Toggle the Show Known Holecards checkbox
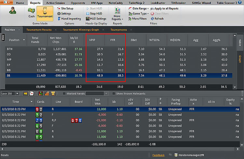This screenshot has width=244, height=159. [x=114, y=94]
